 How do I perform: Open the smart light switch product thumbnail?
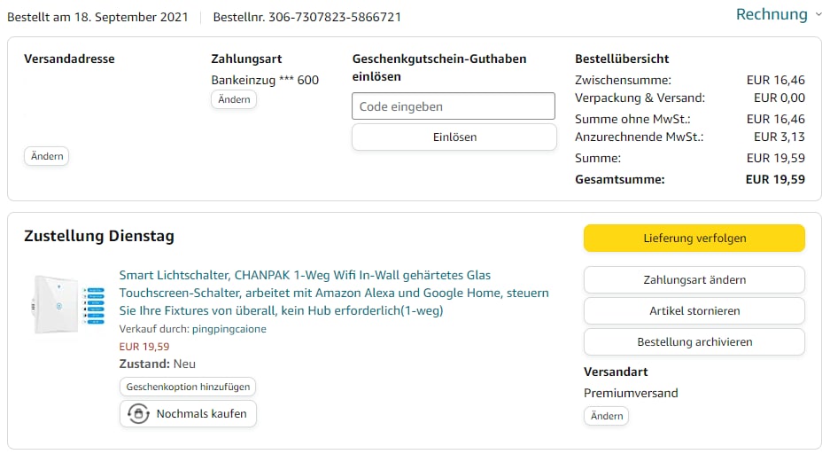(x=67, y=302)
